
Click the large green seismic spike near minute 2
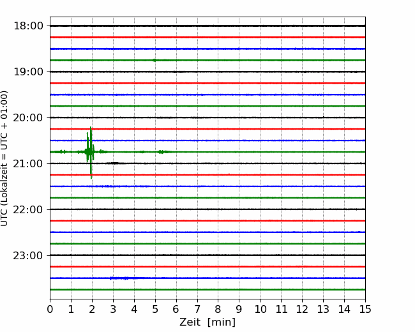[x=90, y=152]
